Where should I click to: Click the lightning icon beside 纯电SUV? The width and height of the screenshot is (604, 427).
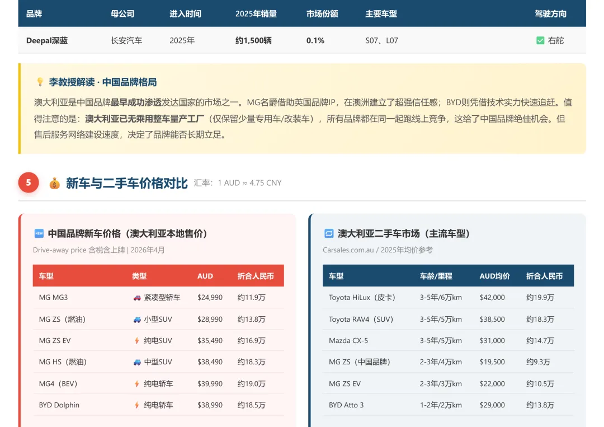(138, 340)
